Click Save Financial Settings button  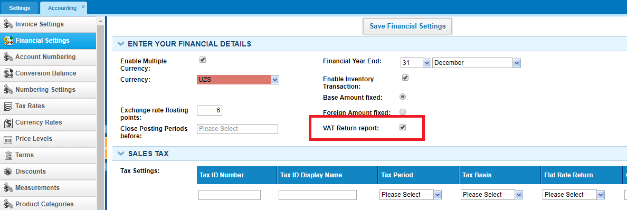[407, 26]
